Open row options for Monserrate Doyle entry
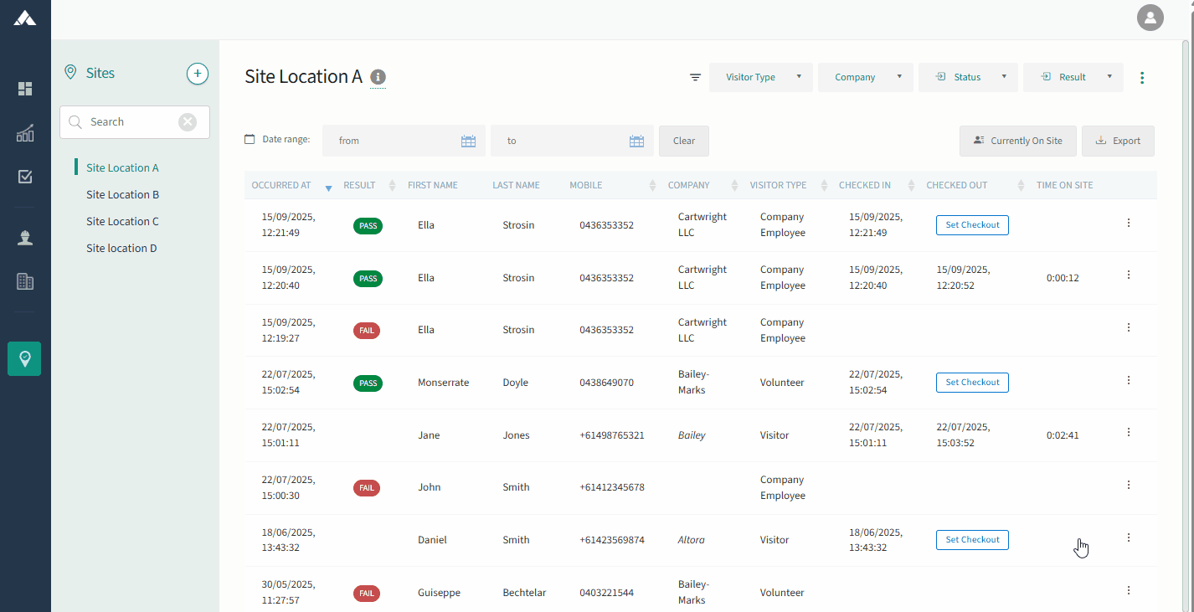Viewport: 1194px width, 612px height. coord(1129,380)
